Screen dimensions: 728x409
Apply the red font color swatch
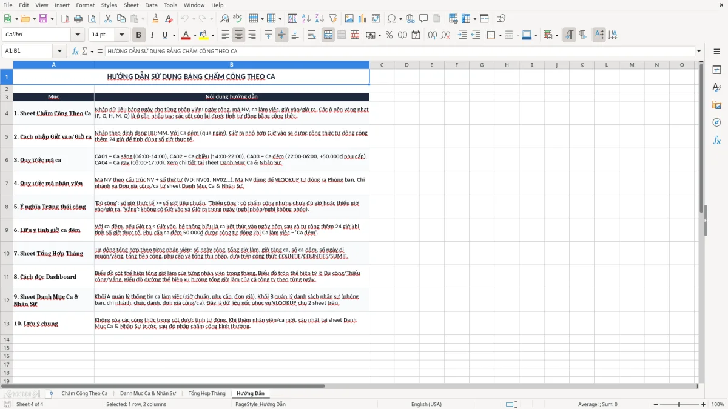(x=186, y=35)
